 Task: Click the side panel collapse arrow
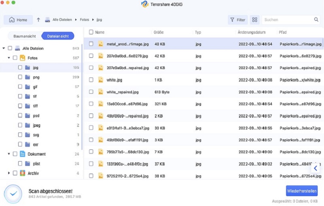tap(315, 168)
